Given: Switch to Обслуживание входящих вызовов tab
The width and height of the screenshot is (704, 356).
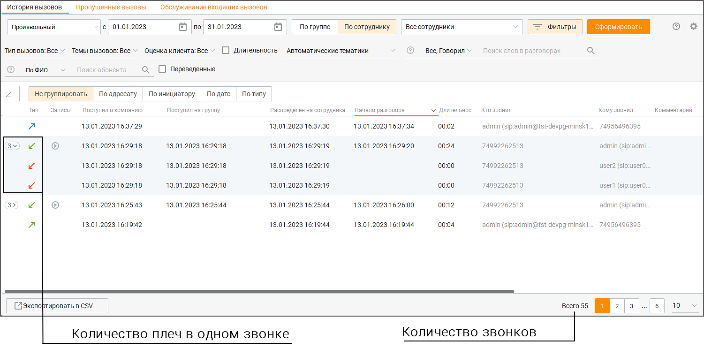Looking at the screenshot, I should (214, 7).
